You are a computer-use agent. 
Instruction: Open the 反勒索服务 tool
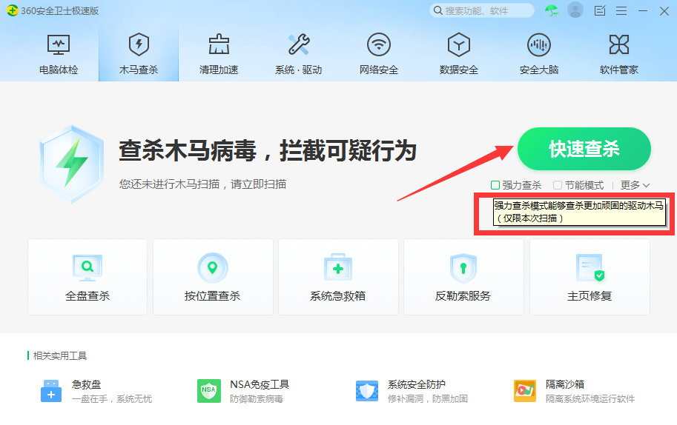pos(463,277)
